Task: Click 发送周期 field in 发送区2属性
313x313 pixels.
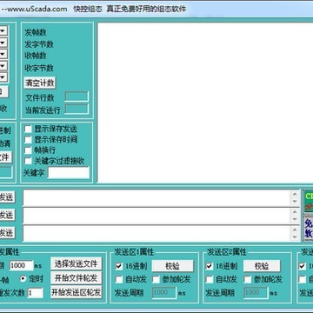Action: coord(256,292)
